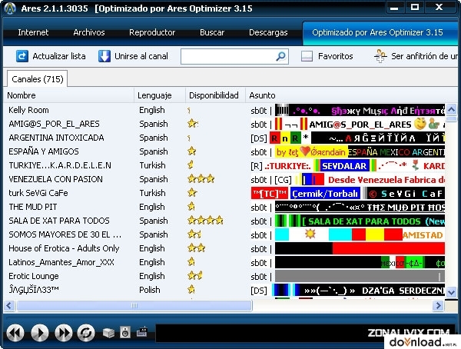Select the Polish ĴΛĢŲŠÏΛ33 channel
The image size is (461, 349).
click(34, 290)
